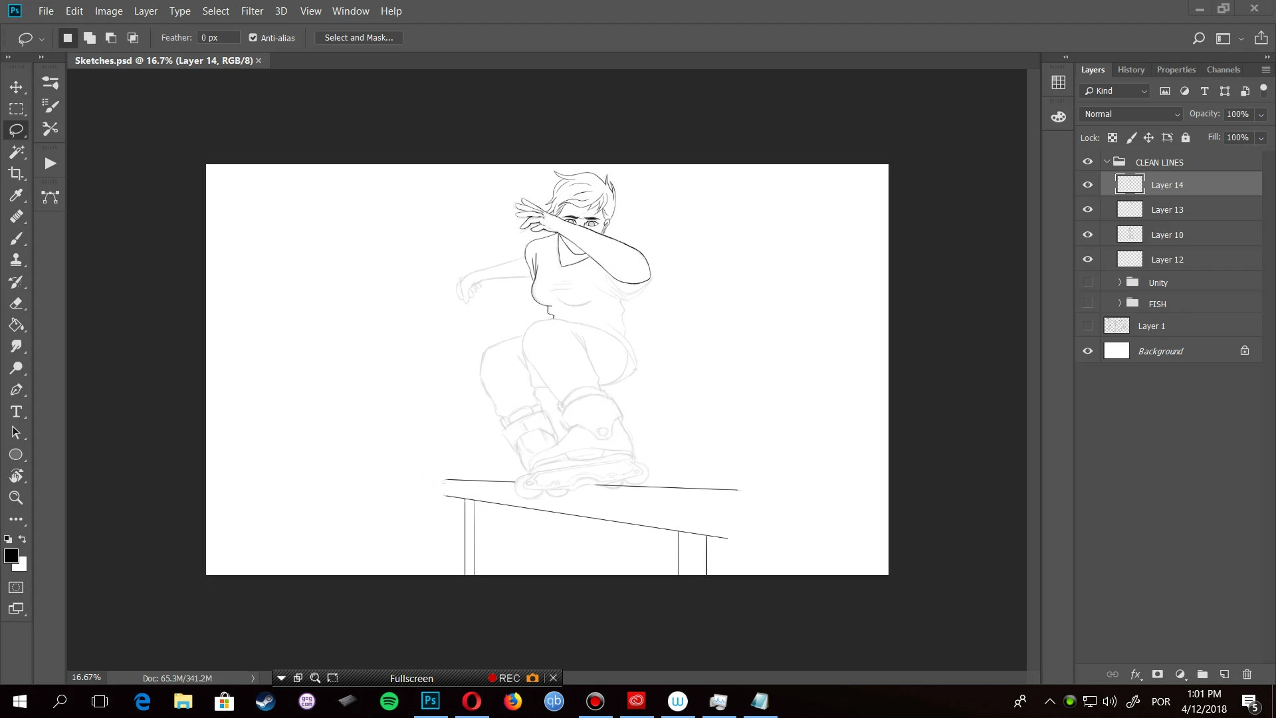Click the Feather input field
1276x718 pixels.
coord(218,38)
